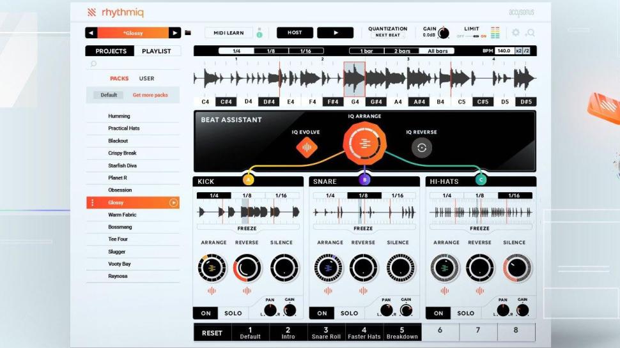Open the settings gear icon
This screenshot has width=620, height=348.
coord(515,33)
